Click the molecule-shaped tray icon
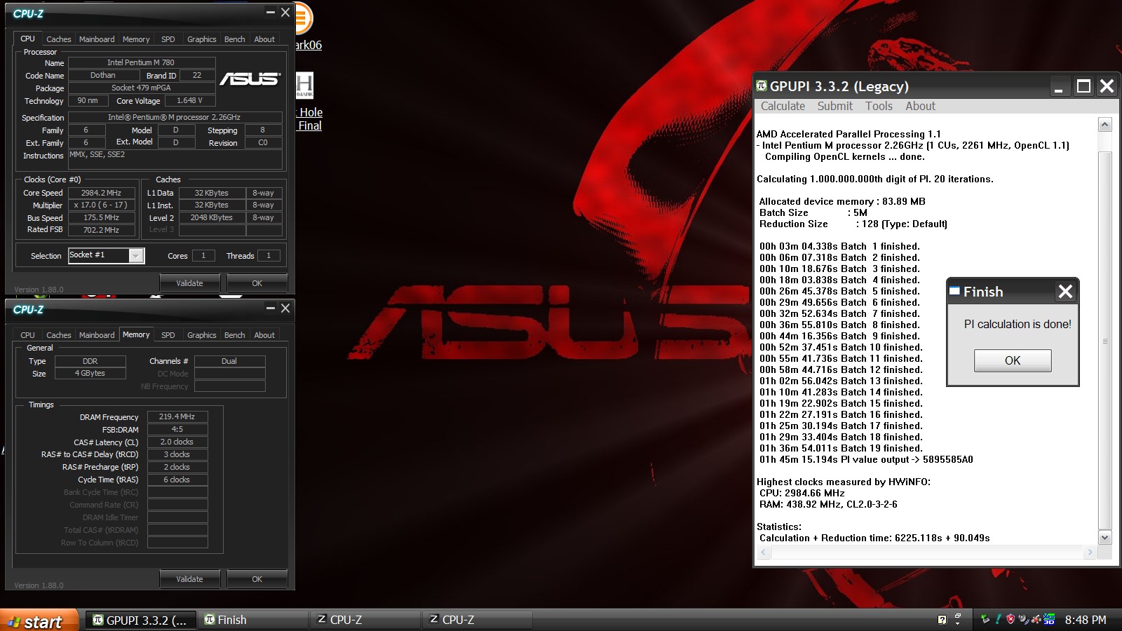The width and height of the screenshot is (1122, 631). [1036, 619]
